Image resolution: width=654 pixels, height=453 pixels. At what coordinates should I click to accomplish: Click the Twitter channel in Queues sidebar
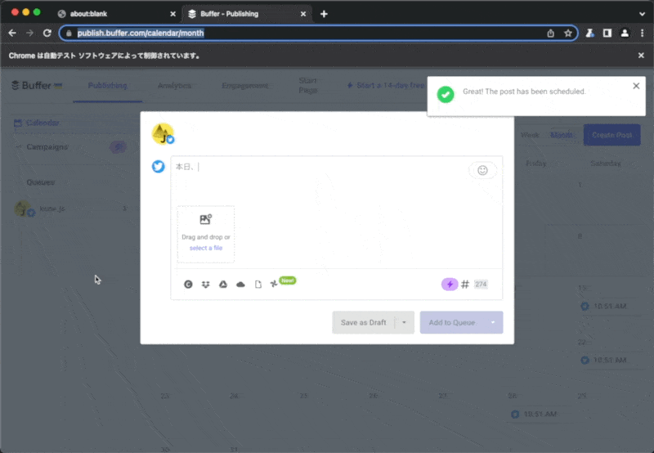(x=70, y=209)
